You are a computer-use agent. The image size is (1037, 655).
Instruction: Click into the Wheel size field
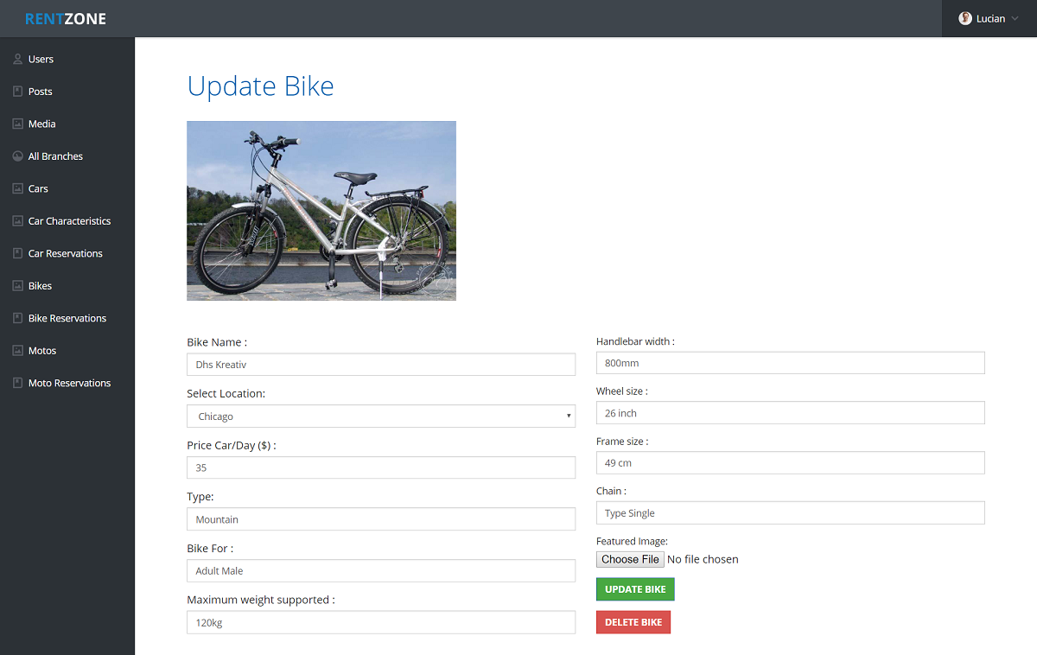[790, 413]
